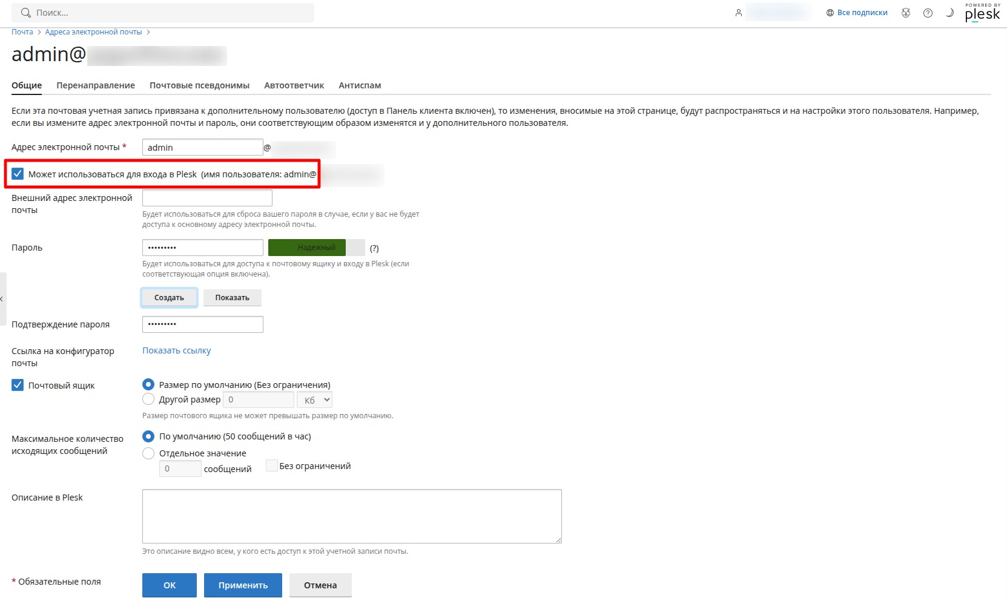Viewport: 1007px width, 598px height.
Task: Focus the Описание в Plesk text area
Action: pyautogui.click(x=352, y=516)
